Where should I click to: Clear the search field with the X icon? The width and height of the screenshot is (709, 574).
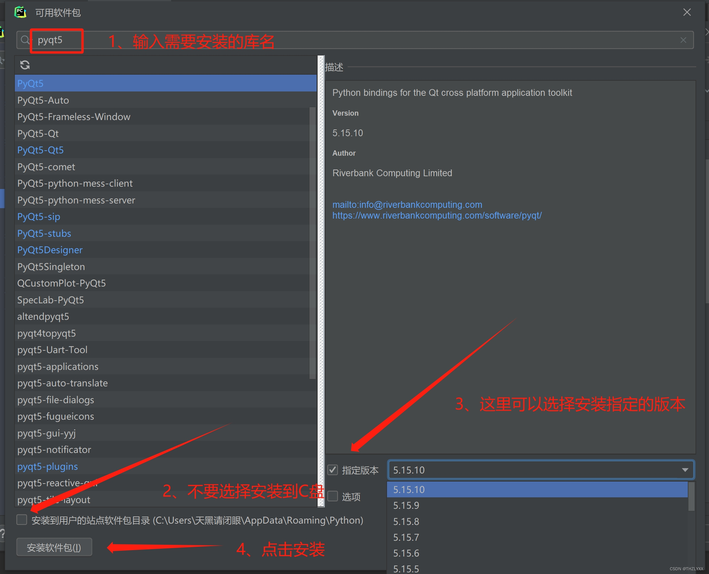coord(683,40)
